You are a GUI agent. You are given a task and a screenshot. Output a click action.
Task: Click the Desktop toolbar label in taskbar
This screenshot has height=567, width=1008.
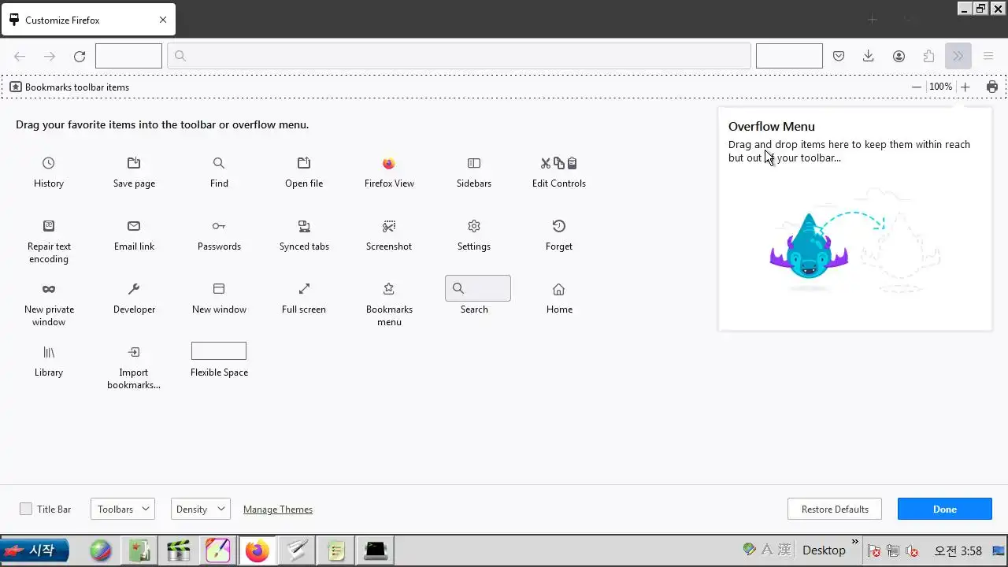pos(824,550)
